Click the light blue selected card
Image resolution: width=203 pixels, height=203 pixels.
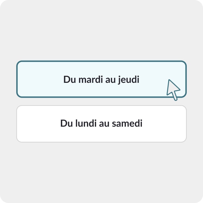(x=101, y=79)
